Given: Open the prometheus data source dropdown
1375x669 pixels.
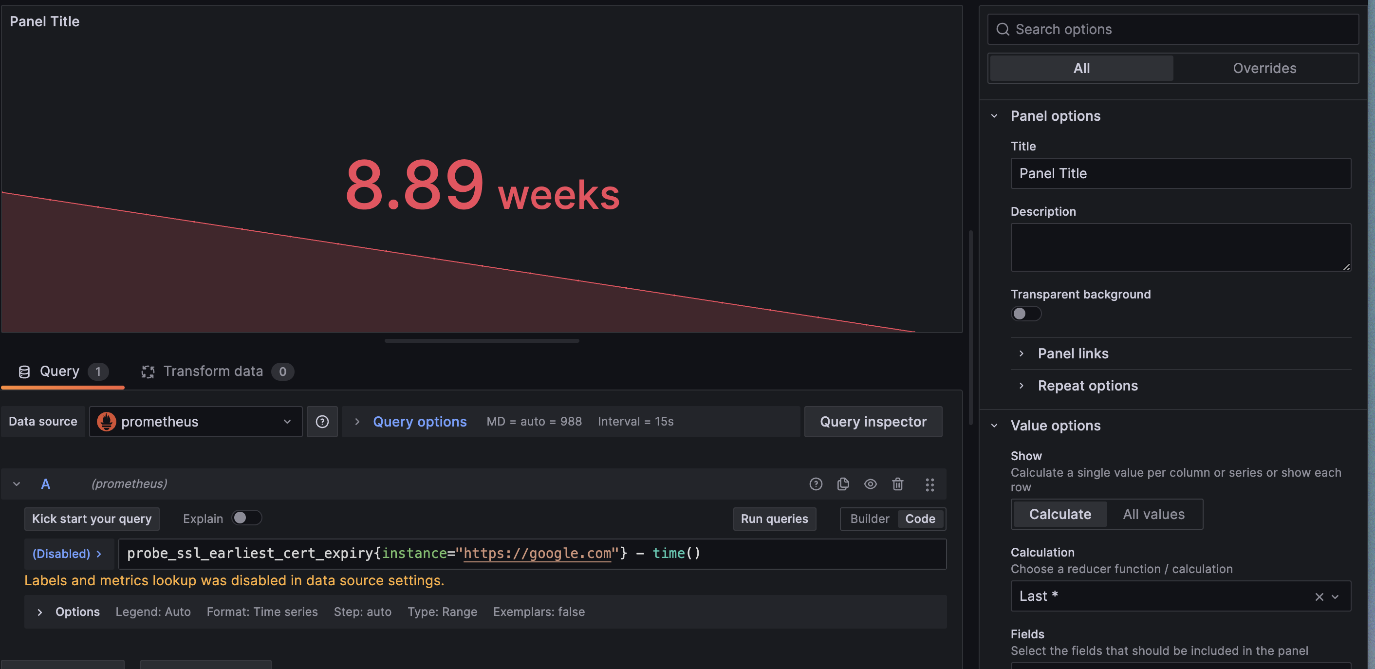Looking at the screenshot, I should pos(195,422).
